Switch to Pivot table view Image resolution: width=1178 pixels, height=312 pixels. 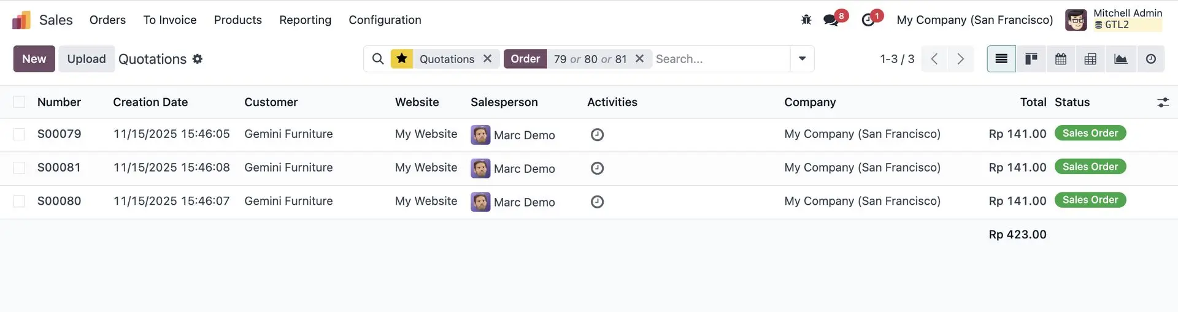[1090, 59]
